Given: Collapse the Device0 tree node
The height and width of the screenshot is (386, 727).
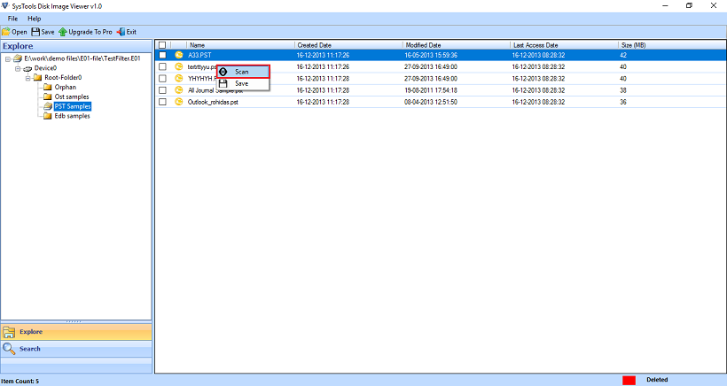Looking at the screenshot, I should (18, 68).
